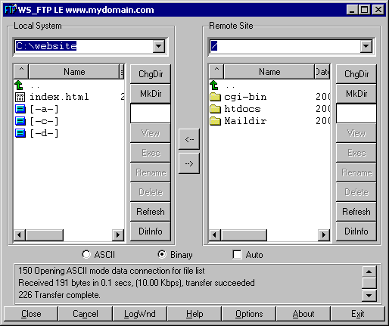Viewport: 389px width, 326px height.
Task: Click the local list horizontal scrollbar thumb
Action: (x=45, y=235)
